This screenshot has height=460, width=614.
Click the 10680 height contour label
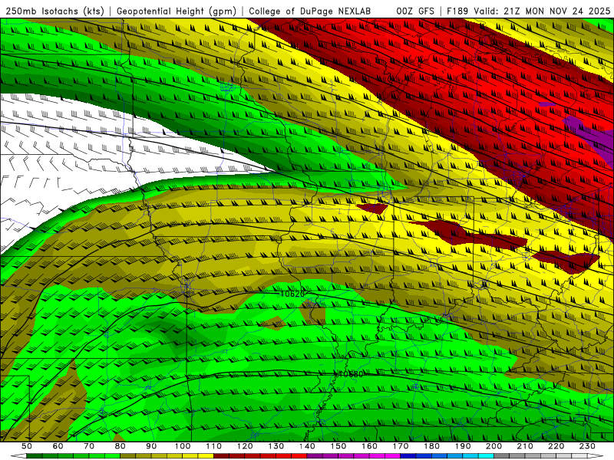point(351,374)
